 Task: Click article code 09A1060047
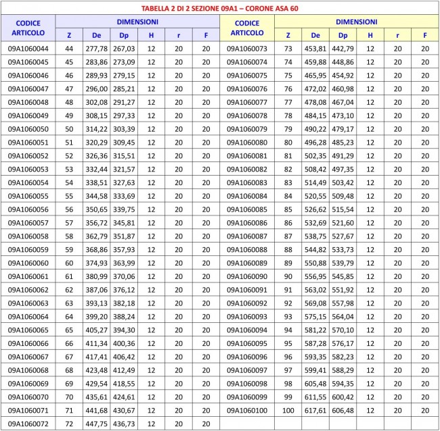pyautogui.click(x=28, y=88)
